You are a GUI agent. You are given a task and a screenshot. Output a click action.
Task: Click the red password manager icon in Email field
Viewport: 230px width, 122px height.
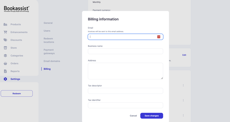pyautogui.click(x=159, y=37)
